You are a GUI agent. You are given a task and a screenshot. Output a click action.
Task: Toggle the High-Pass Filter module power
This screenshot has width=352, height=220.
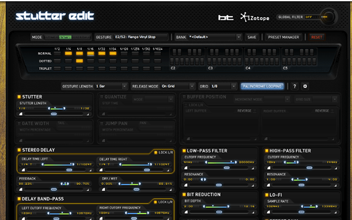click(x=267, y=151)
